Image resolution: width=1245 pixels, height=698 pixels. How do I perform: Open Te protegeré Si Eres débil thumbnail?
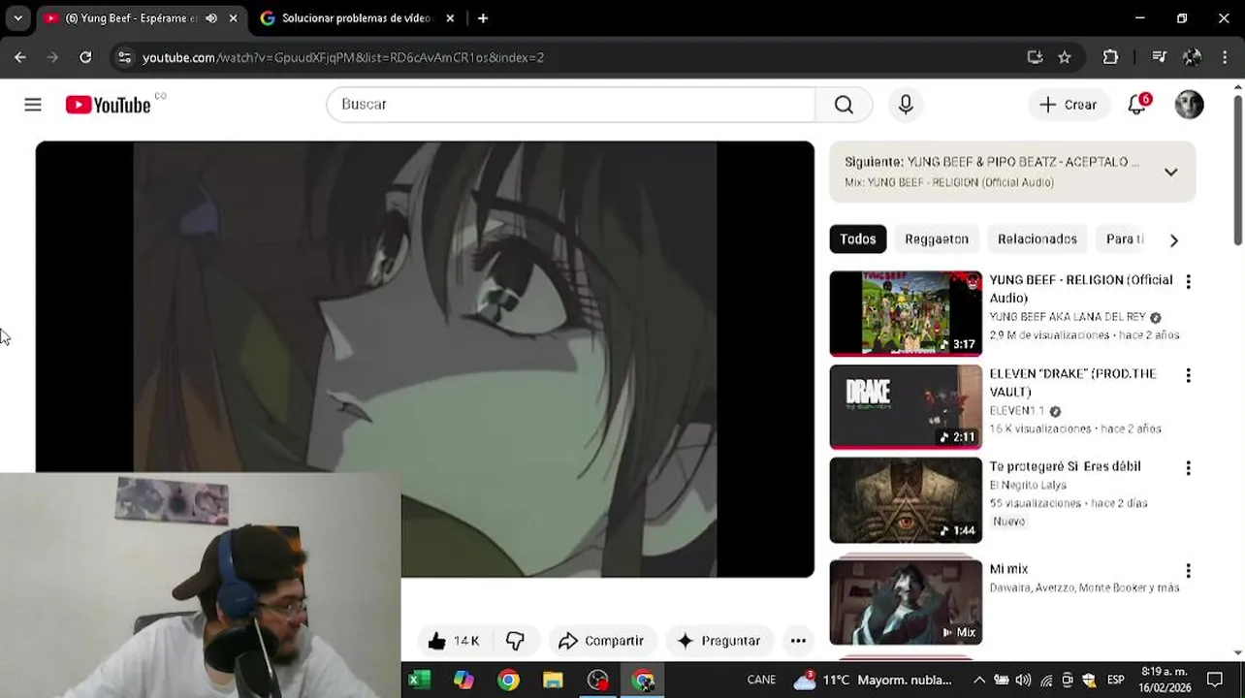point(906,500)
